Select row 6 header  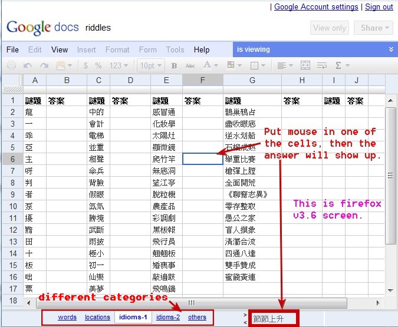[13, 159]
